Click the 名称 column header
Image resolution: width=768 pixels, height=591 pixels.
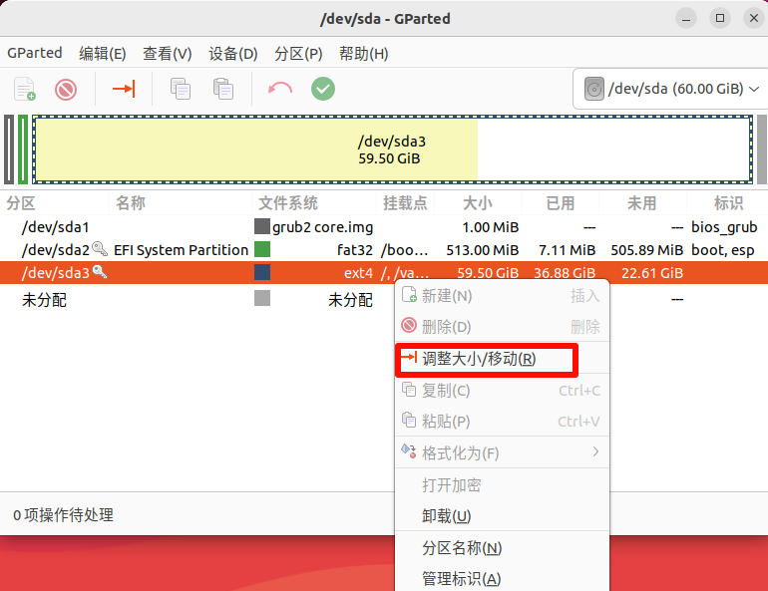pyautogui.click(x=131, y=203)
